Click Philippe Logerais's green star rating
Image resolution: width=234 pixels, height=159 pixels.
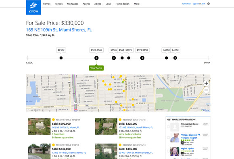[186, 140]
